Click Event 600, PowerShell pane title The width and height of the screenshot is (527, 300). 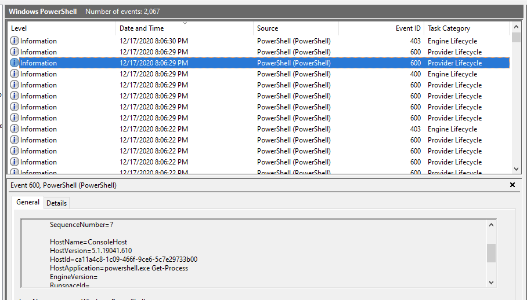click(63, 185)
